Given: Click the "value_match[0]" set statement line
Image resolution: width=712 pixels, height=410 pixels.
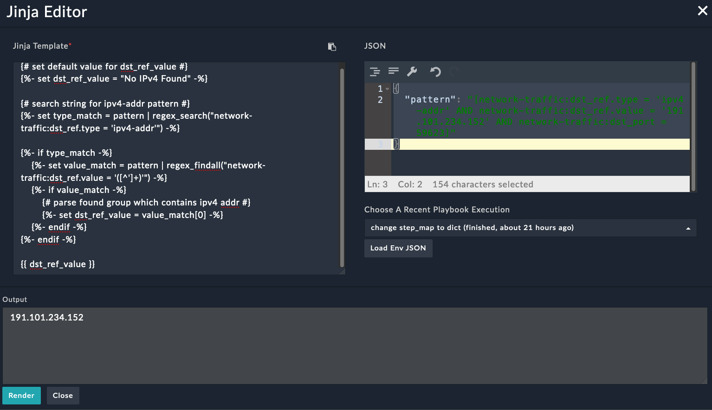Looking at the screenshot, I should 133,215.
